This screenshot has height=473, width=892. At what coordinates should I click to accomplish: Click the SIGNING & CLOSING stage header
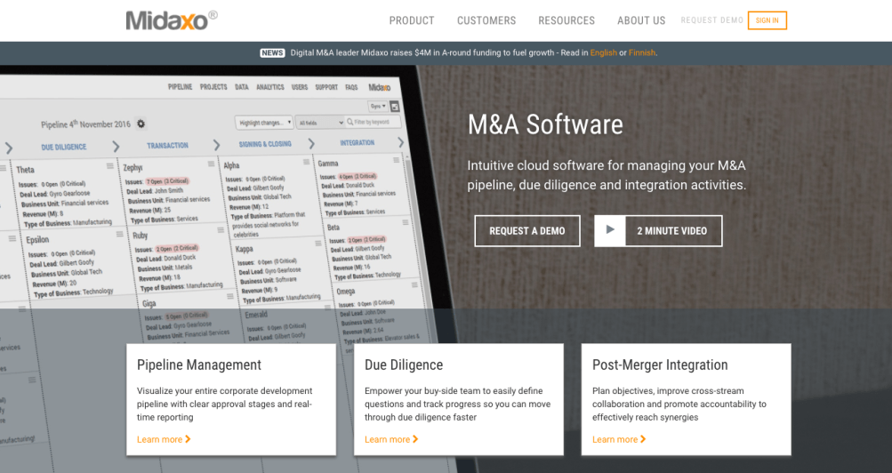coord(265,144)
